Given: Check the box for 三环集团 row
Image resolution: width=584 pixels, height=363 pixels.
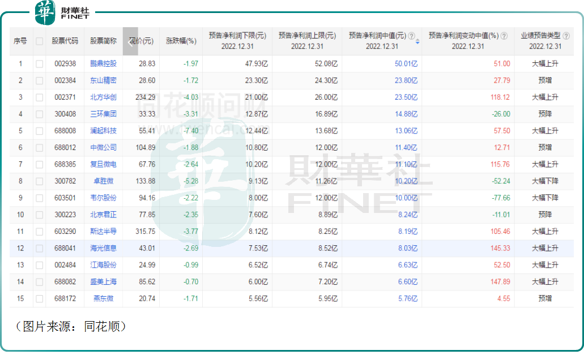Looking at the screenshot, I should 40,114.
